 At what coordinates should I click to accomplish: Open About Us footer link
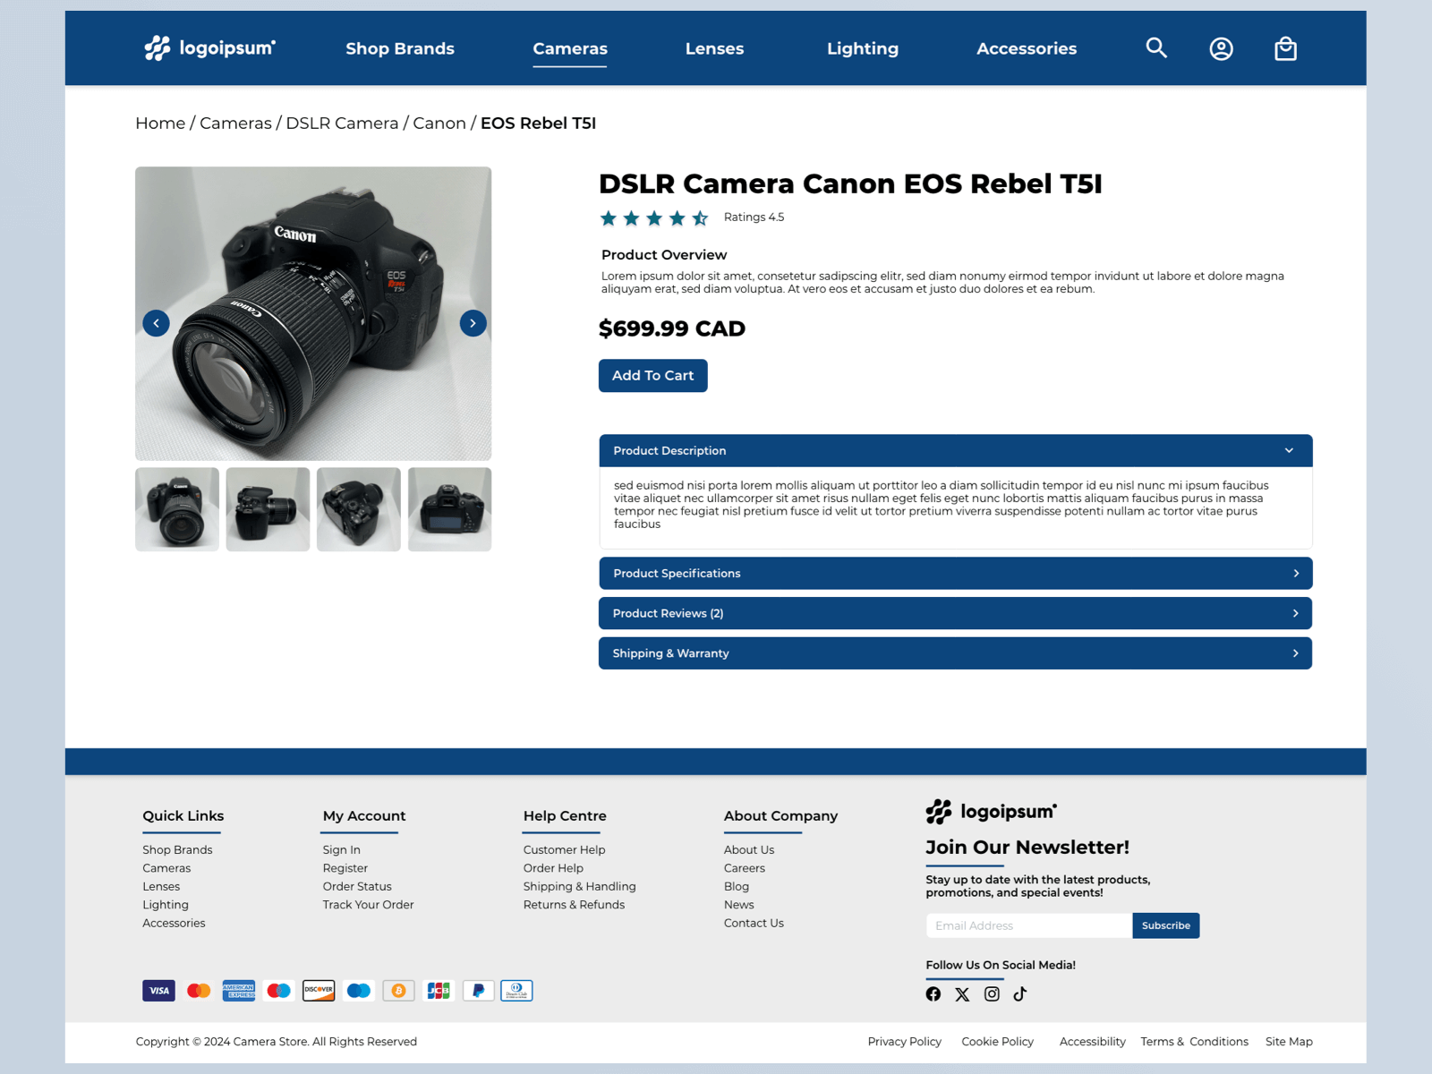click(x=749, y=850)
